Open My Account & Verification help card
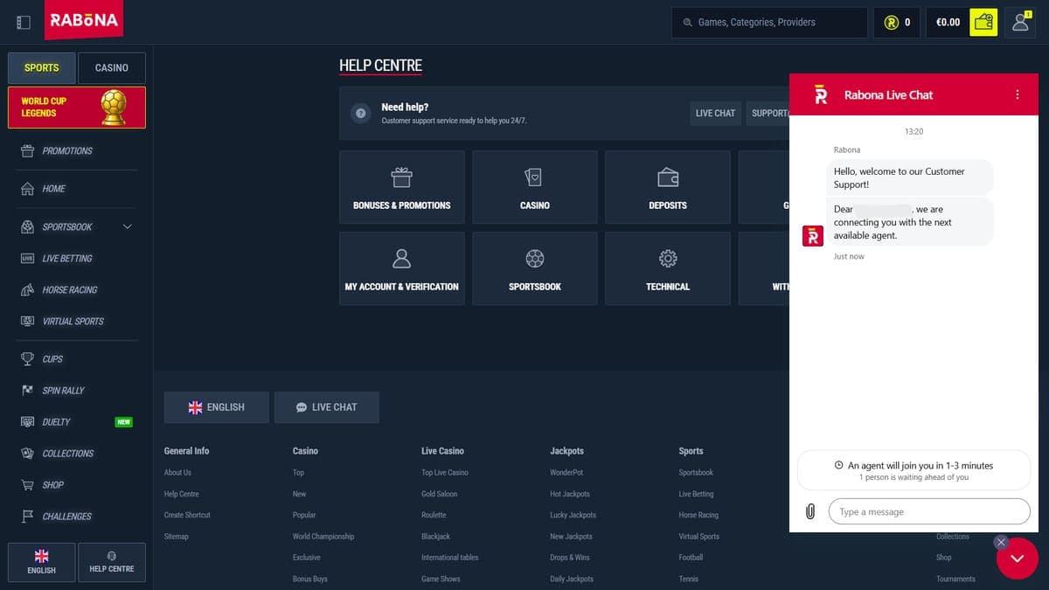This screenshot has width=1049, height=590. coord(402,268)
